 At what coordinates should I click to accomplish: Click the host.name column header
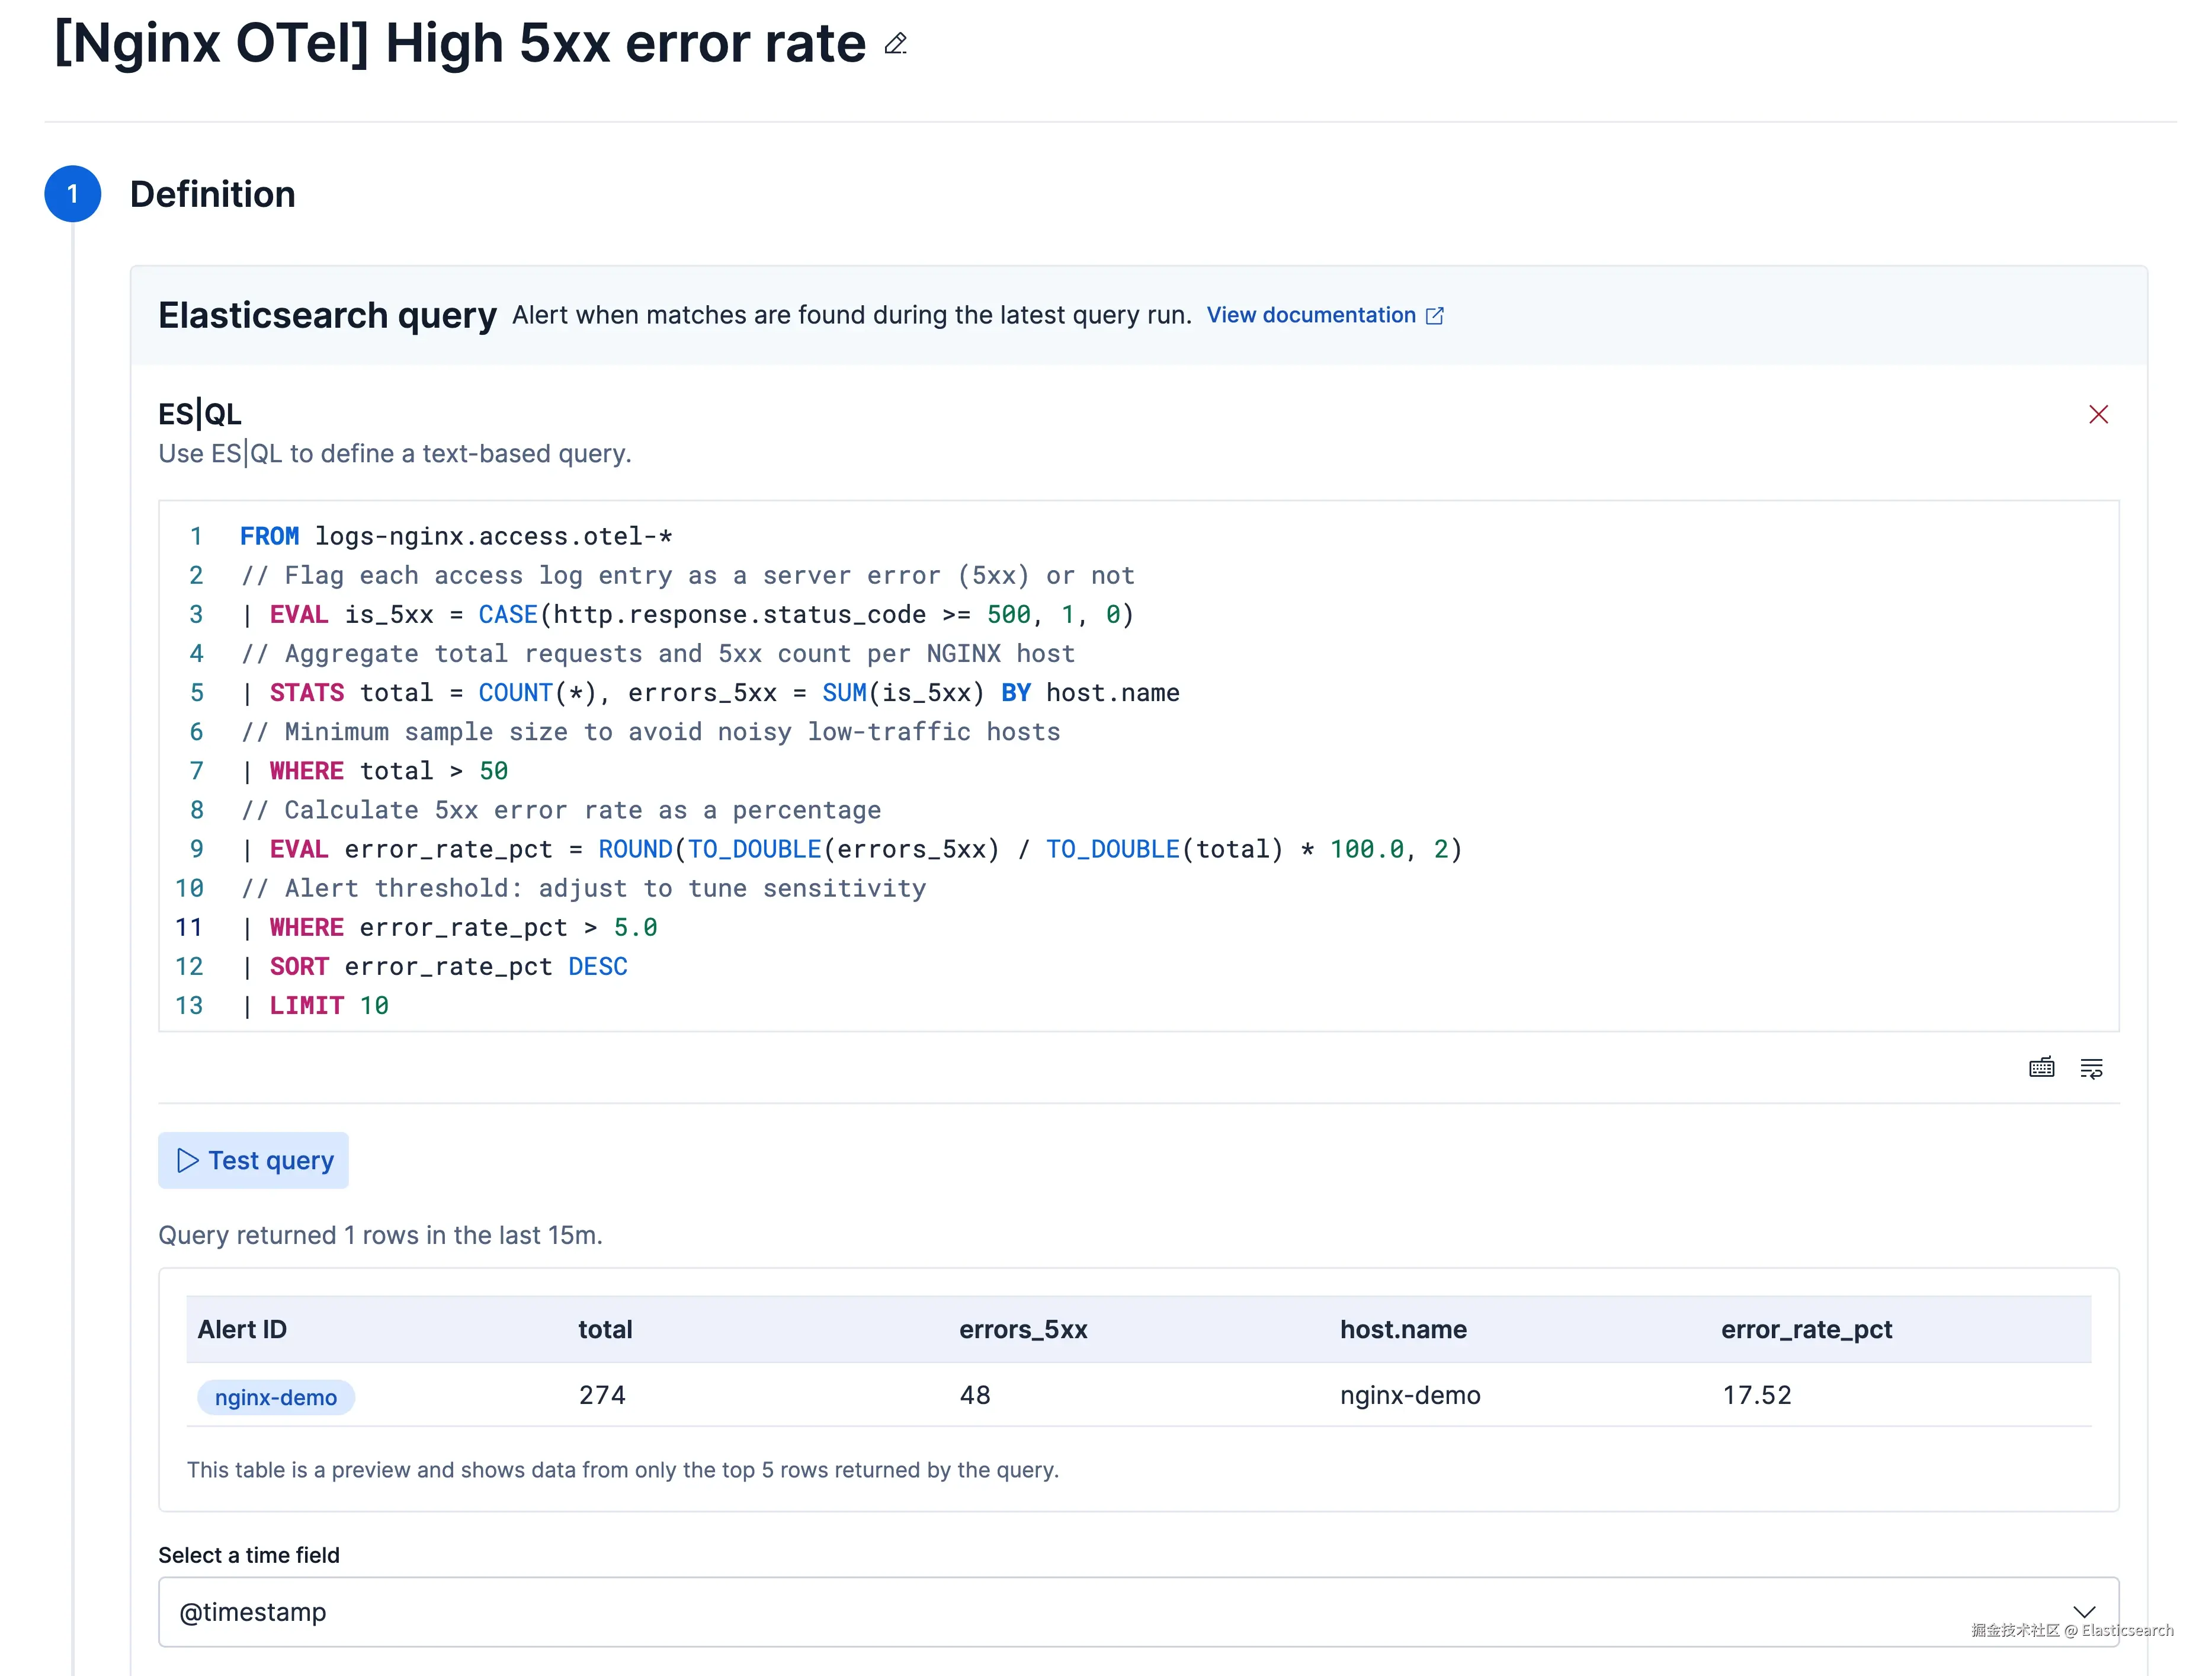pos(1403,1329)
